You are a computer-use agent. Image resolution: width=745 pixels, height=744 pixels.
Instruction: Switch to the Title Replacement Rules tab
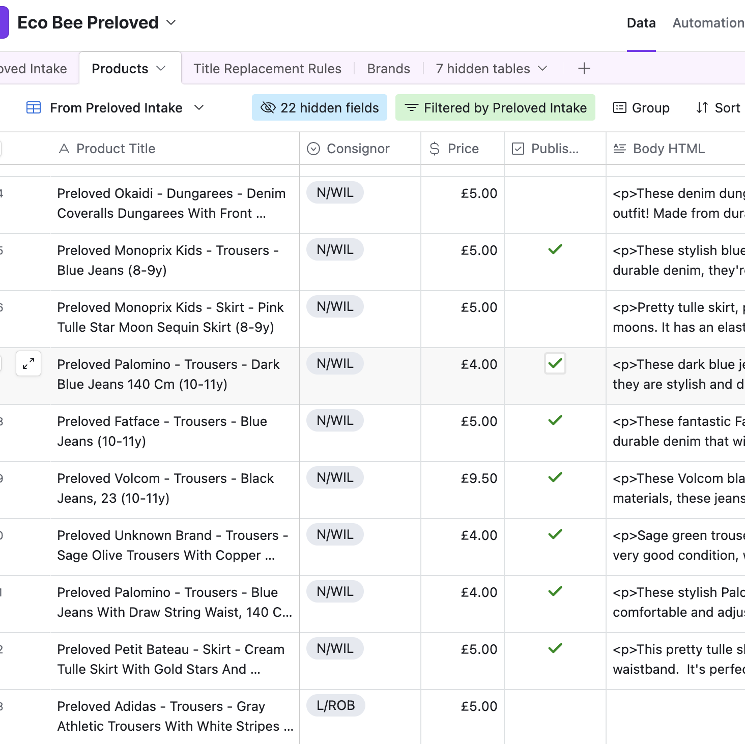[x=267, y=69]
